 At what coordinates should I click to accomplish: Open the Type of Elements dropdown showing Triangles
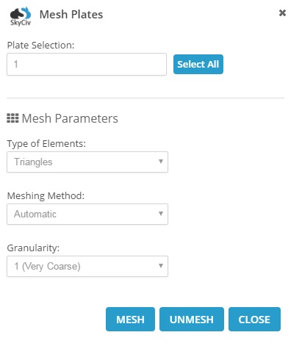tap(87, 162)
